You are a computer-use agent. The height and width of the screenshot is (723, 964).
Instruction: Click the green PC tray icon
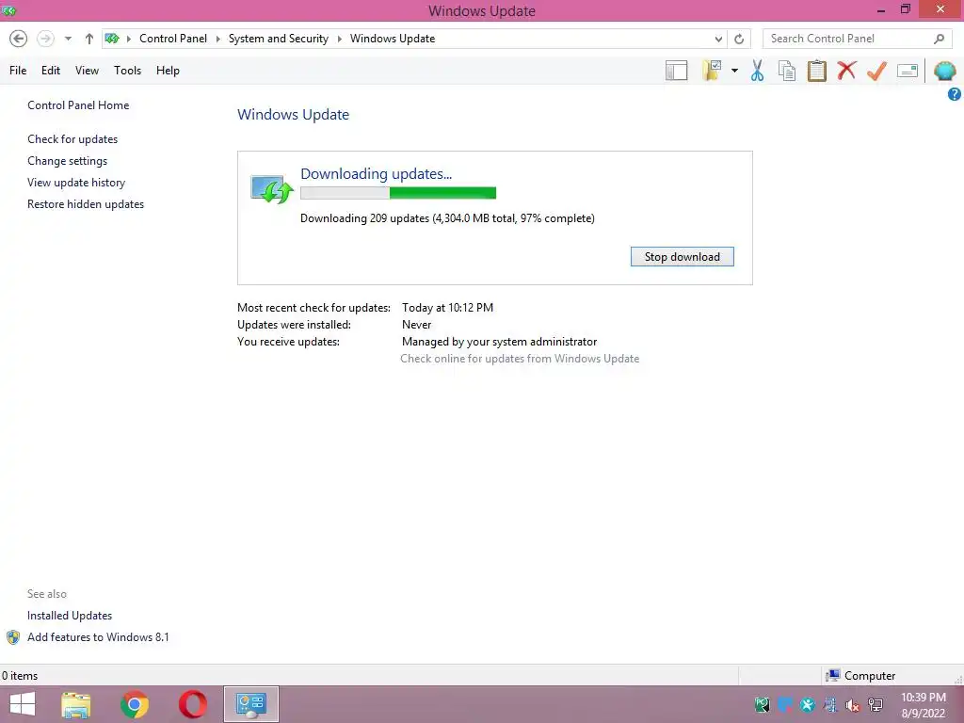(762, 704)
